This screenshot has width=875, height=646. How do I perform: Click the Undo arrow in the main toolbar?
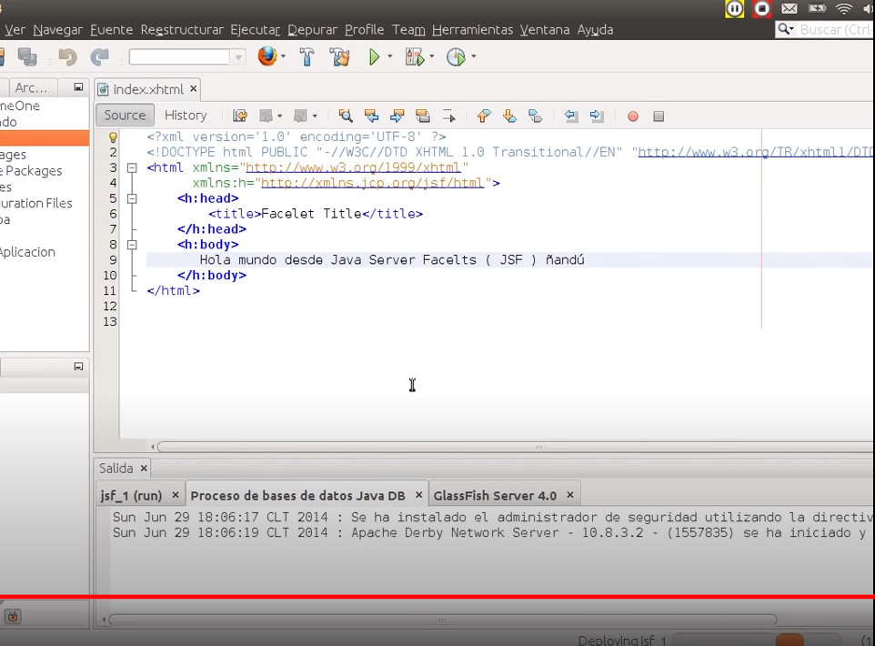[67, 57]
